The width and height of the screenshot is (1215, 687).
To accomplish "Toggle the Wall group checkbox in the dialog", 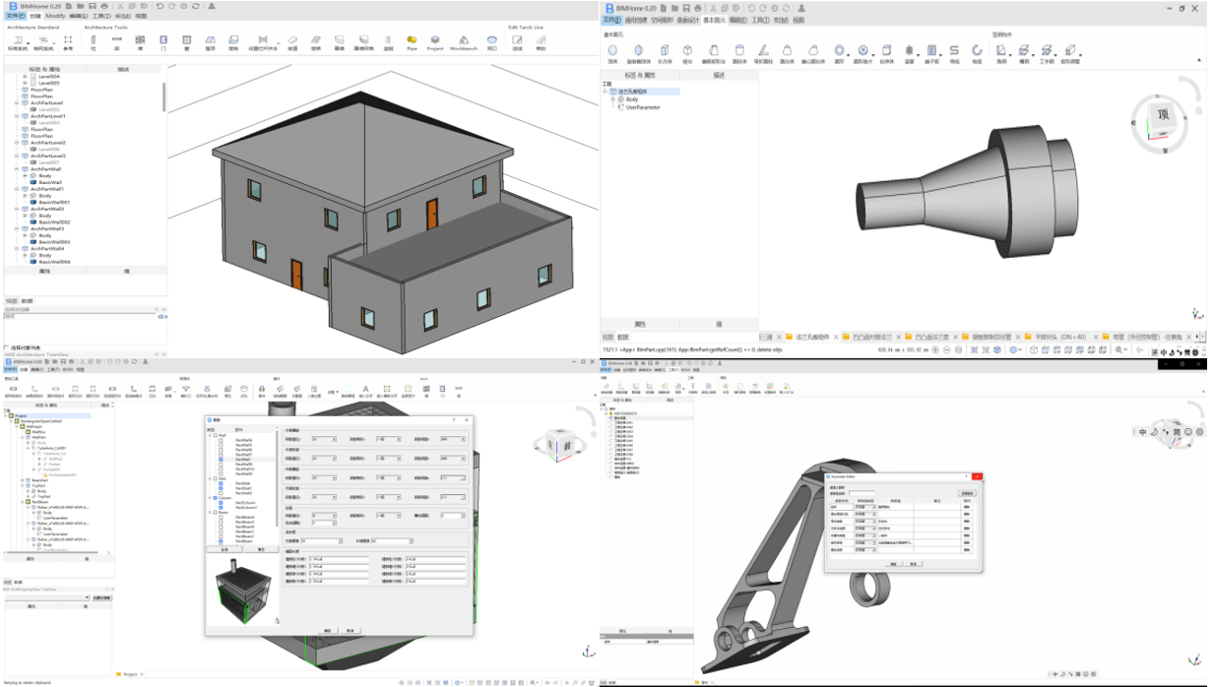I will [216, 435].
